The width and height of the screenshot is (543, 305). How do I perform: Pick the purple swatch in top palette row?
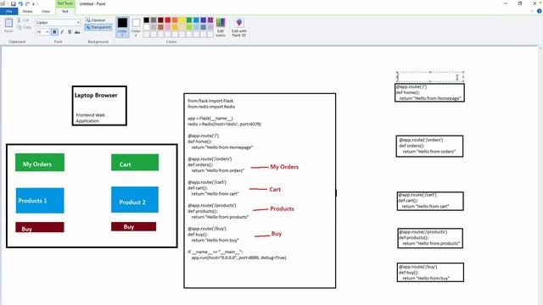point(210,20)
